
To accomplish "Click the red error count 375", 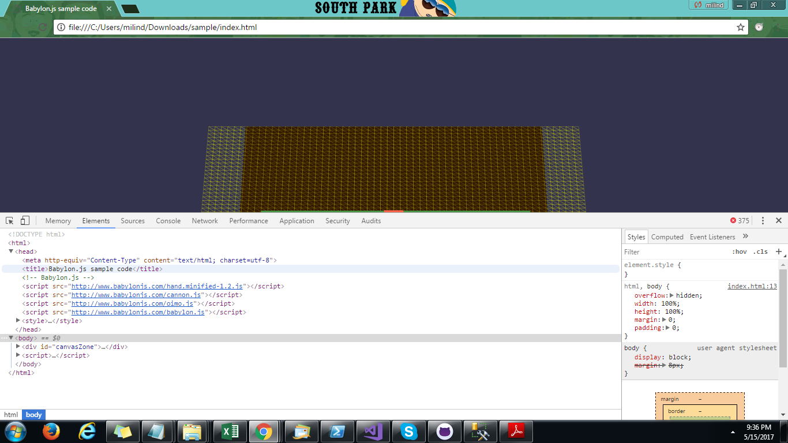I will 740,221.
